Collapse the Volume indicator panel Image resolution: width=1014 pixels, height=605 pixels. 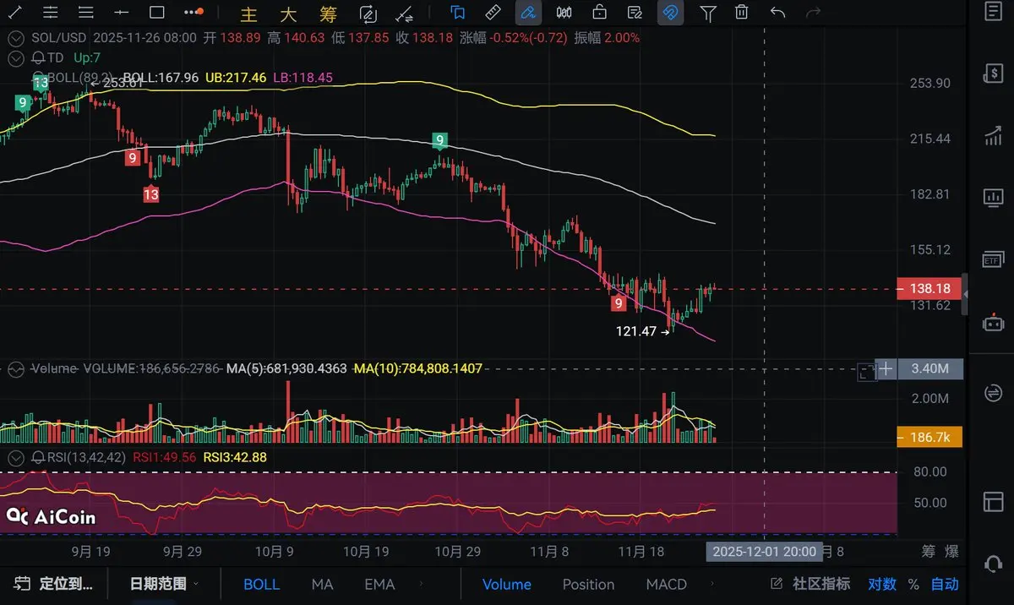(15, 369)
